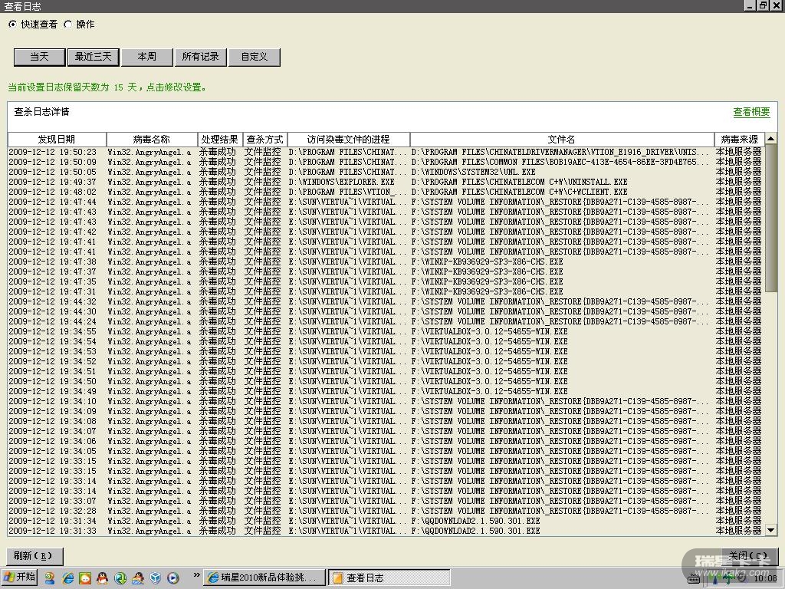Open Internet Explorer from the quick launch bar
The height and width of the screenshot is (589, 785).
click(x=67, y=578)
